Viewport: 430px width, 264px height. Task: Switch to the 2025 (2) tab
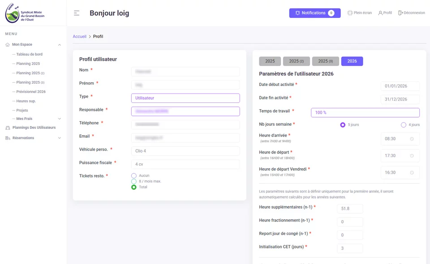[x=296, y=61]
